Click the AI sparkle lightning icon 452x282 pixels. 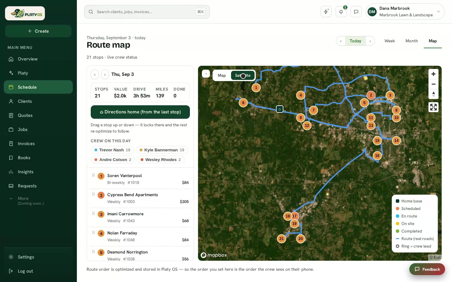(x=326, y=12)
